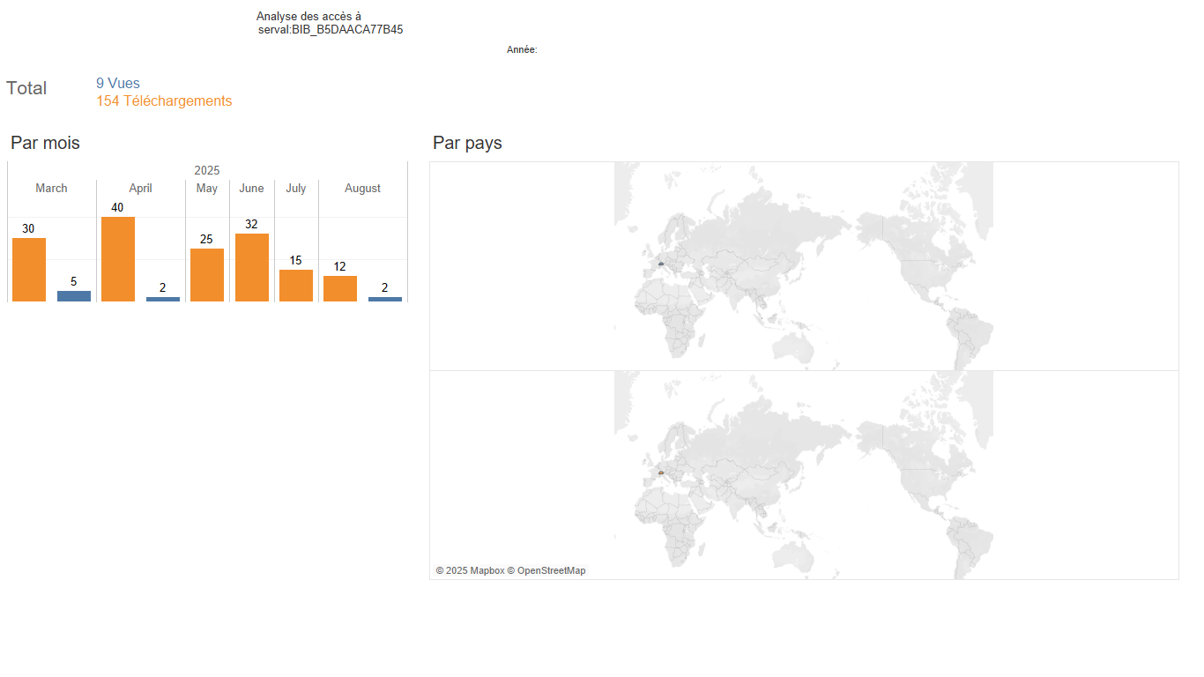
Task: Select the 2025 year header in chart
Action: (207, 170)
